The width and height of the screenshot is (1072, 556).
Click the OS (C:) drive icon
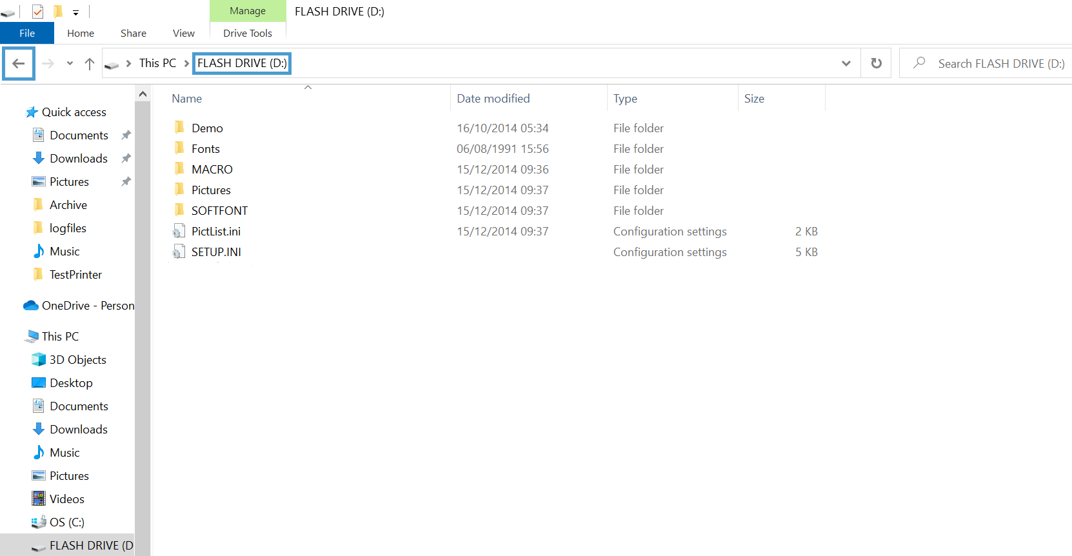click(x=39, y=522)
